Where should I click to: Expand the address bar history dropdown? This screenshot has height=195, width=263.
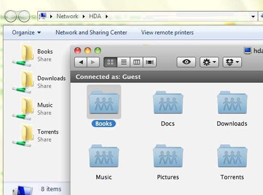pos(253,16)
